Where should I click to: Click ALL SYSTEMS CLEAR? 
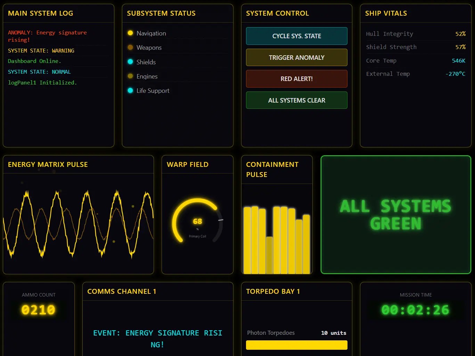coord(296,100)
